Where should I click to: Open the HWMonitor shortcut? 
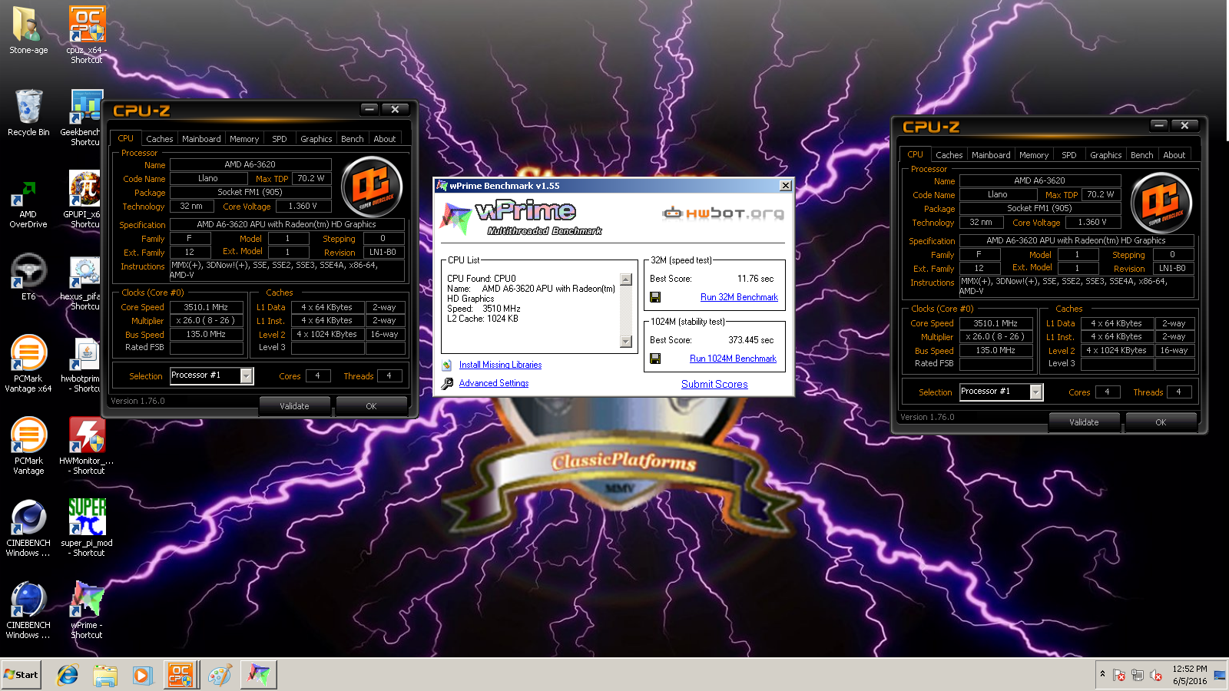tap(87, 445)
